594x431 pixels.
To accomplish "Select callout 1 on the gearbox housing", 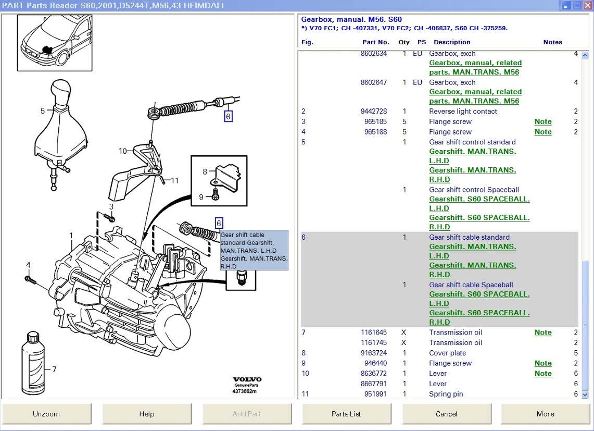I will 71,236.
